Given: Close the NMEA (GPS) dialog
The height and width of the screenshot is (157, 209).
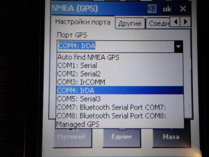Looking at the screenshot, I should pos(183,9).
